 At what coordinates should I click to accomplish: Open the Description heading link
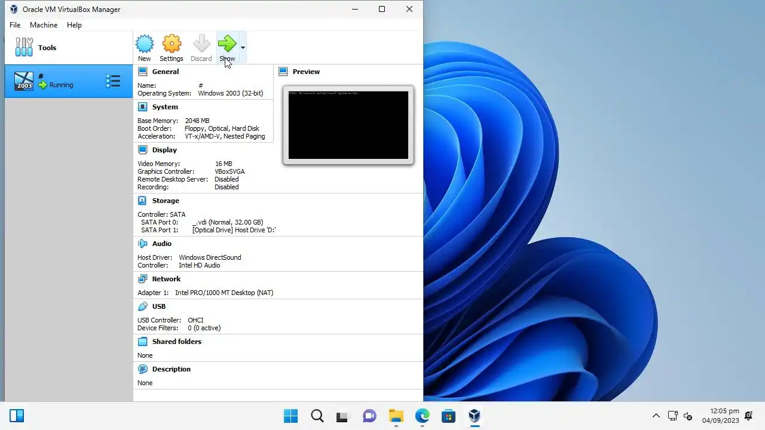[x=172, y=369]
